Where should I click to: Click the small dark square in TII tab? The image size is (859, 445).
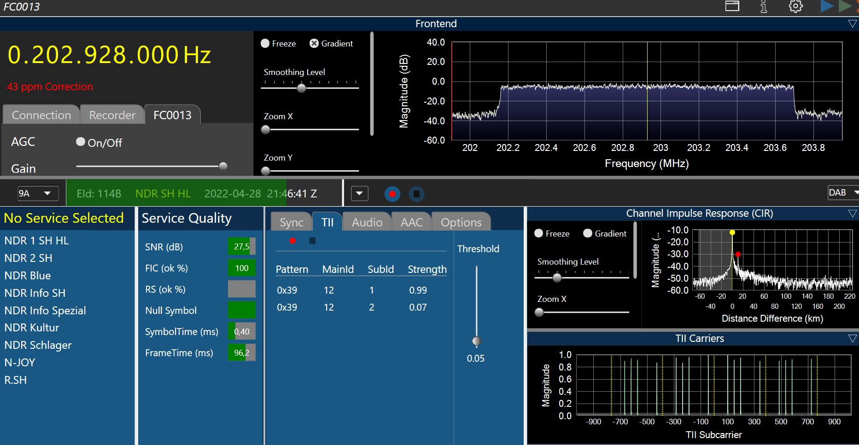click(x=312, y=241)
